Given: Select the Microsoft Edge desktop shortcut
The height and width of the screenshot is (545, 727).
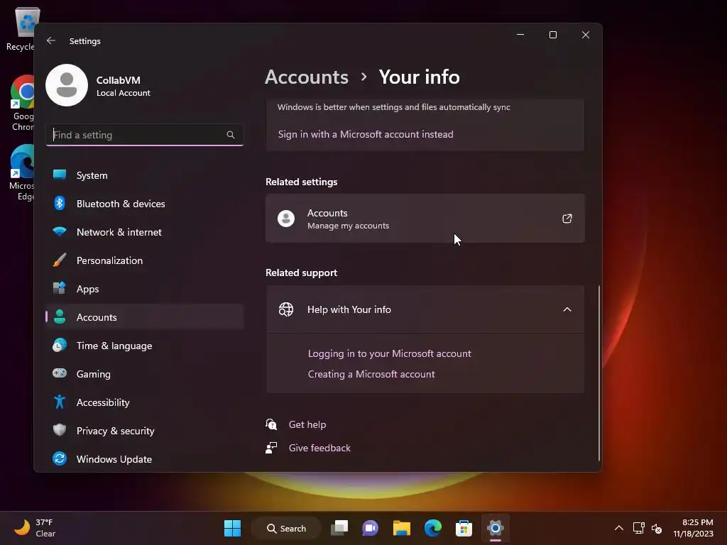Looking at the screenshot, I should pyautogui.click(x=22, y=172).
